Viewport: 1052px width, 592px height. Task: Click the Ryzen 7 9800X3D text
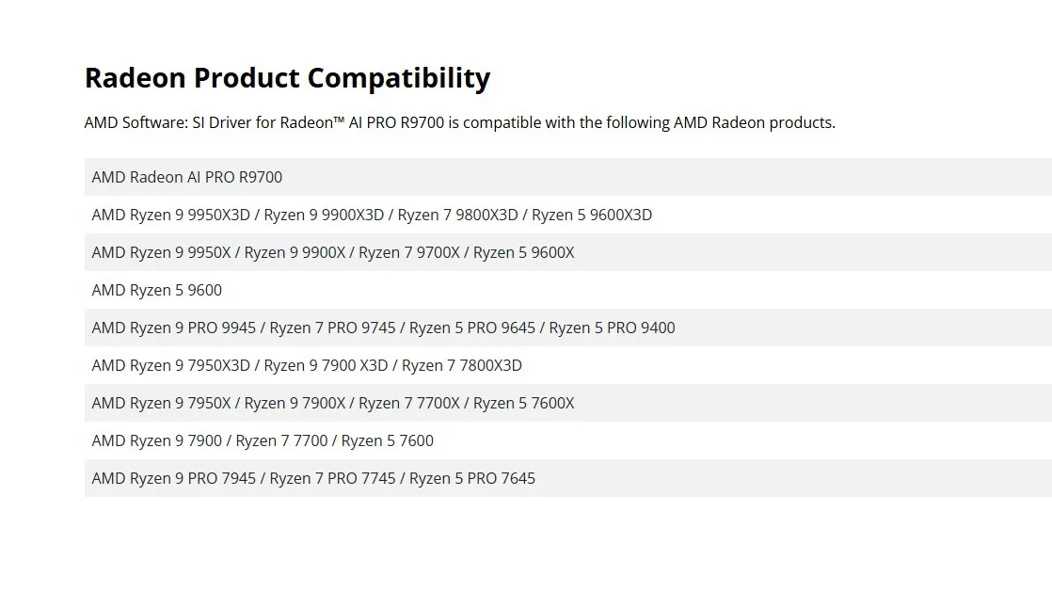[x=457, y=215]
